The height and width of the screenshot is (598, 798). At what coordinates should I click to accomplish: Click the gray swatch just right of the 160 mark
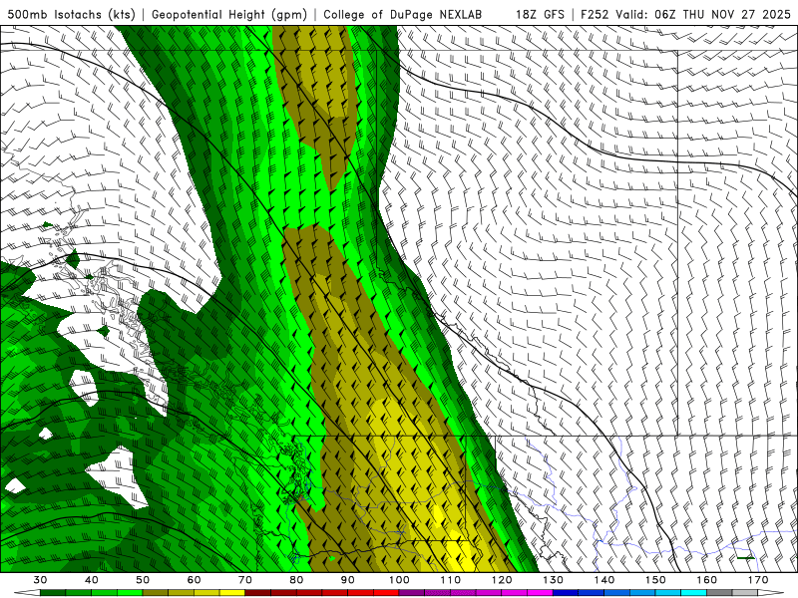[x=719, y=593]
